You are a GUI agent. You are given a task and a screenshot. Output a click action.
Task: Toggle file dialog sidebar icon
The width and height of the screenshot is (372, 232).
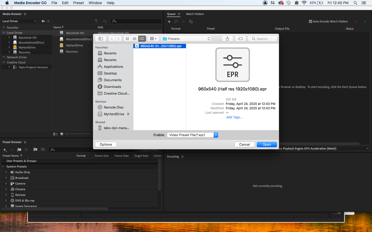[x=101, y=39]
